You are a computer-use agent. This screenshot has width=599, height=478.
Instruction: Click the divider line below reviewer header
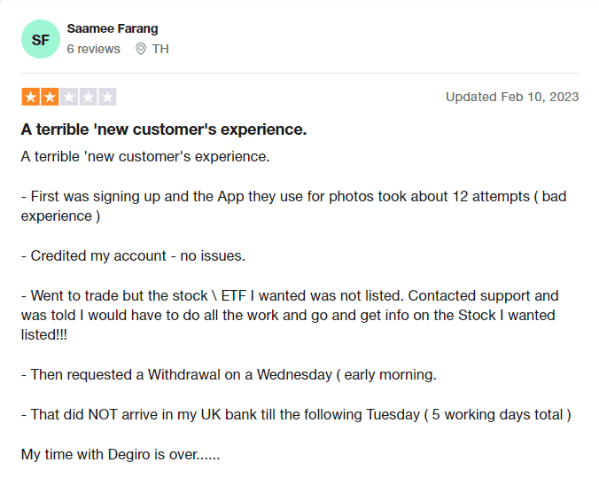pos(299,74)
